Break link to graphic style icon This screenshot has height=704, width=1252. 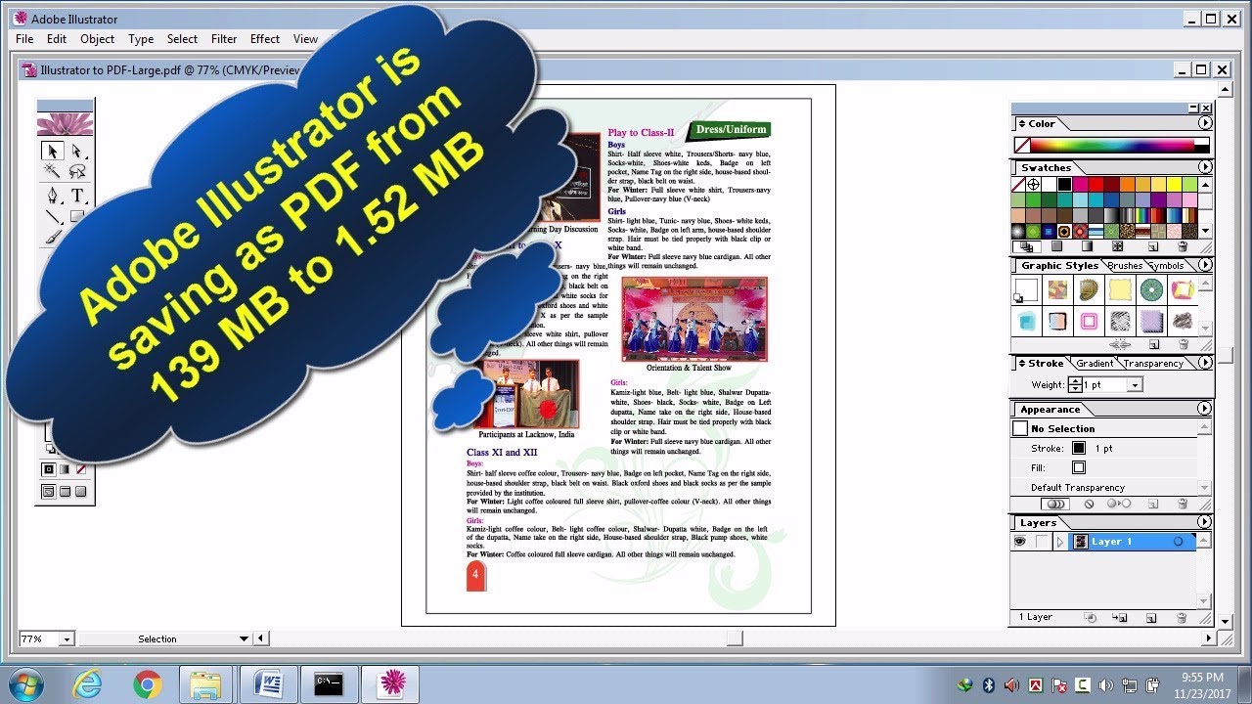coord(1120,344)
